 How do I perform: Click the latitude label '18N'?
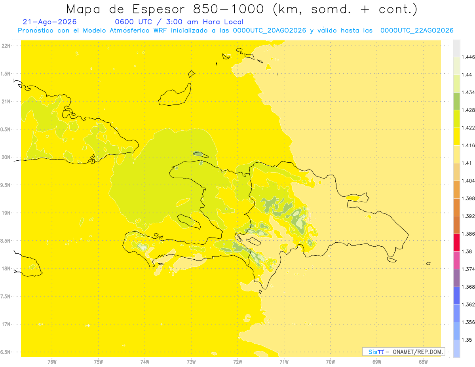tap(6, 268)
